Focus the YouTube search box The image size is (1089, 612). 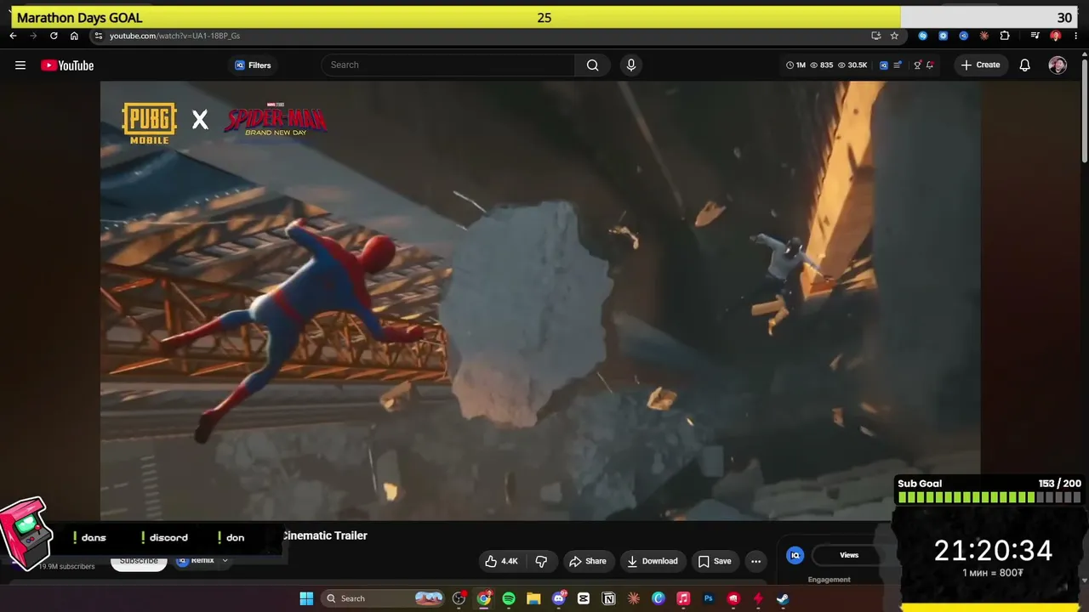(x=448, y=65)
